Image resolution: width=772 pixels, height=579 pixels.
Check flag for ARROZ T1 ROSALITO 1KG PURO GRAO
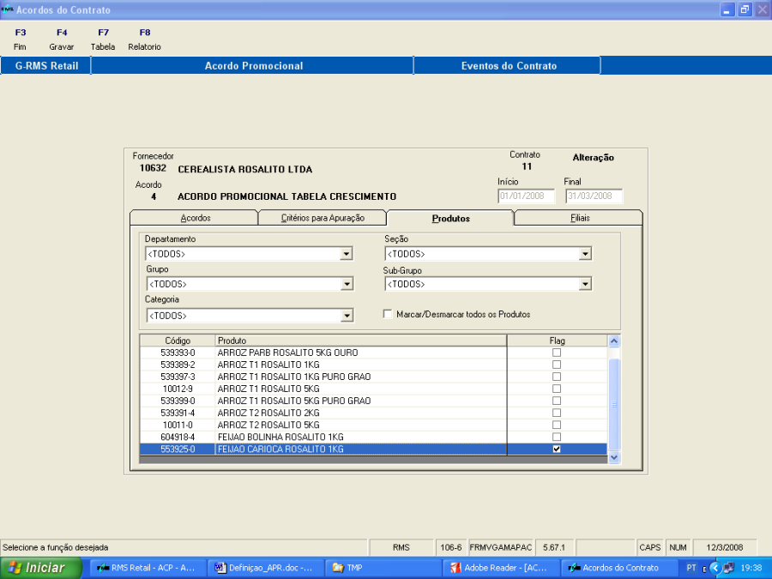click(x=557, y=377)
